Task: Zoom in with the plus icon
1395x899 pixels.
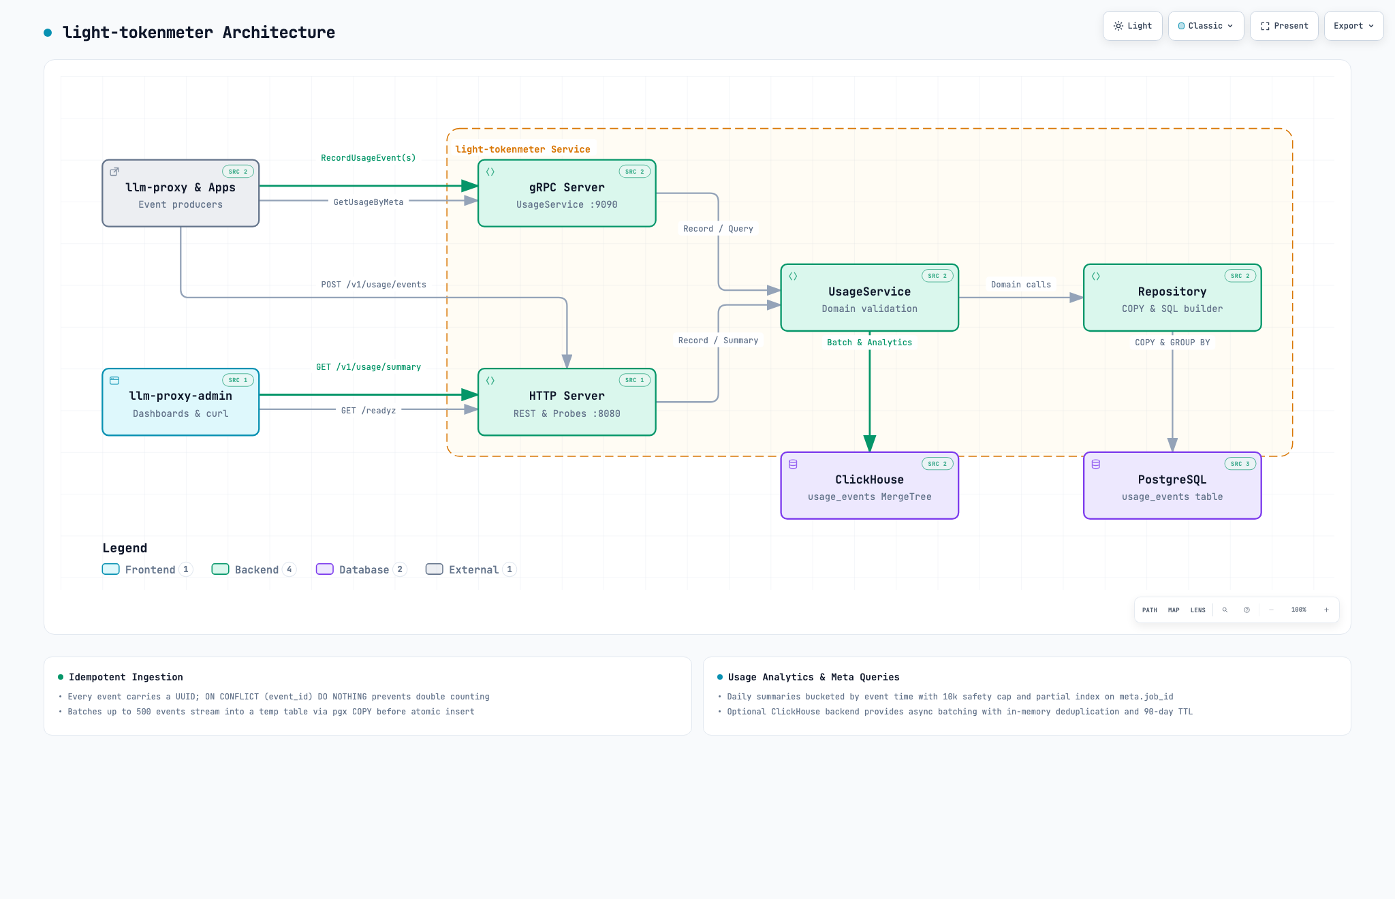Action: (x=1326, y=610)
